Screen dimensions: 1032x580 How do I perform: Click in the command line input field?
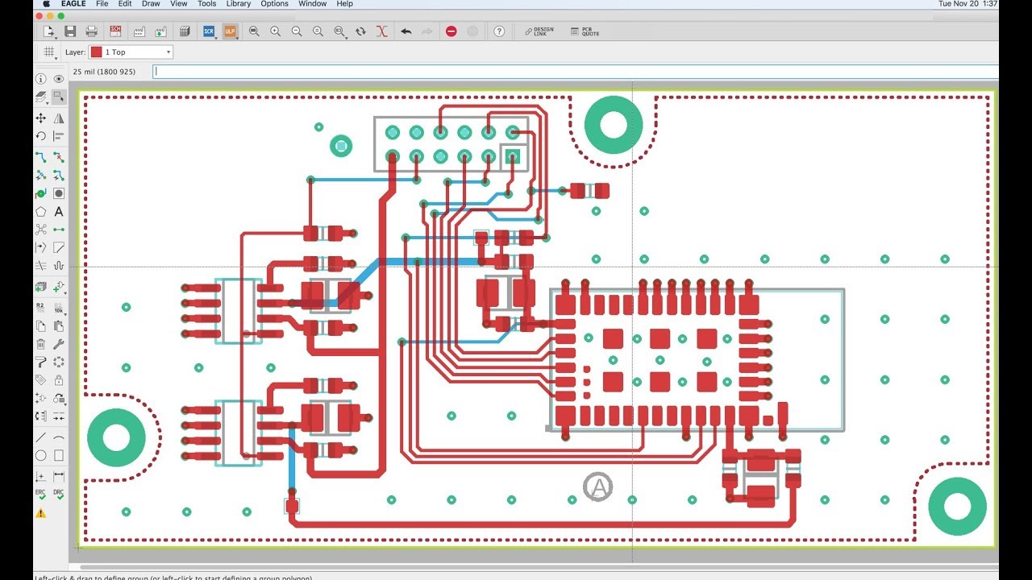pos(575,72)
